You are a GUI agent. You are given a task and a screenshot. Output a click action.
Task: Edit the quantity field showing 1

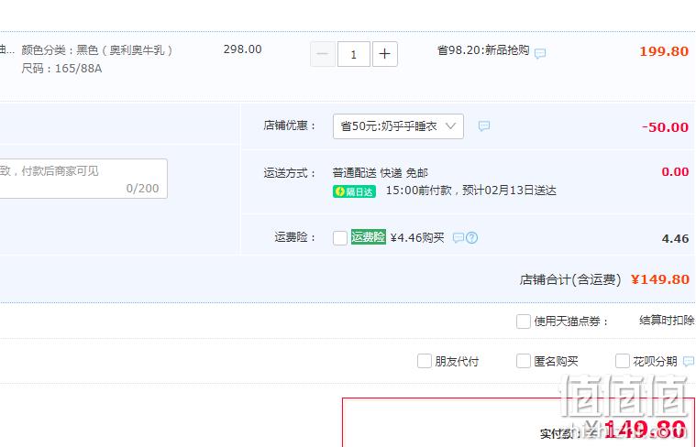click(x=354, y=54)
